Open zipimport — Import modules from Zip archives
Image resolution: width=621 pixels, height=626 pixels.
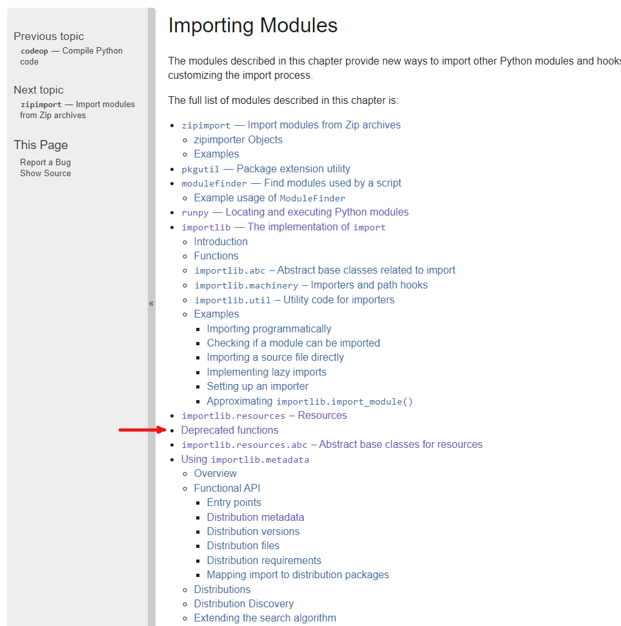tap(290, 125)
